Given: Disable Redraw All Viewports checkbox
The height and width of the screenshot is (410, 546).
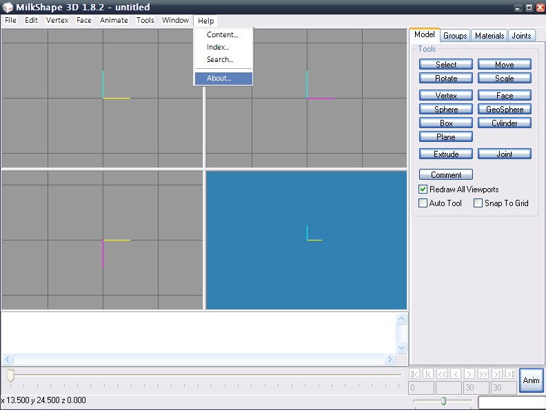Looking at the screenshot, I should [423, 189].
